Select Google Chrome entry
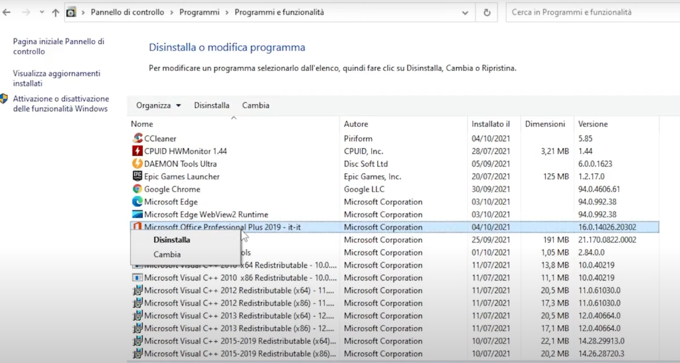This screenshot has width=680, height=363. tap(172, 189)
